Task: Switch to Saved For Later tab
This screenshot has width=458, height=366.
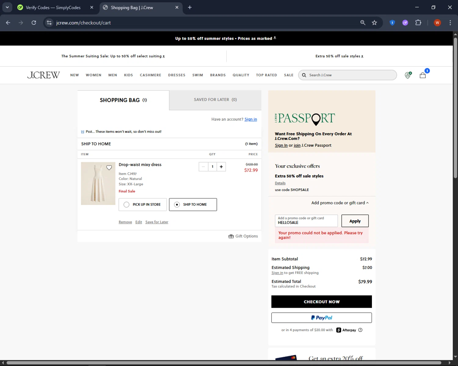Action: pyautogui.click(x=215, y=100)
